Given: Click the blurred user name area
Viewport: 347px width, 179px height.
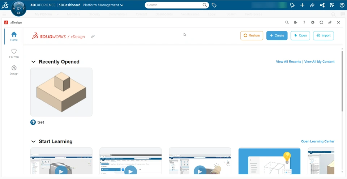Looking at the screenshot, I should click(269, 5).
